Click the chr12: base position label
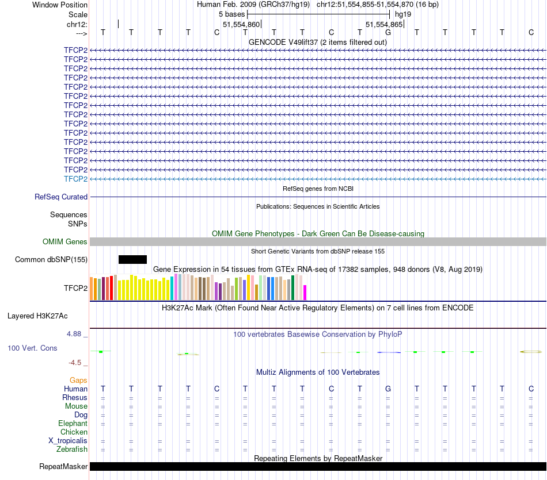 coord(77,24)
